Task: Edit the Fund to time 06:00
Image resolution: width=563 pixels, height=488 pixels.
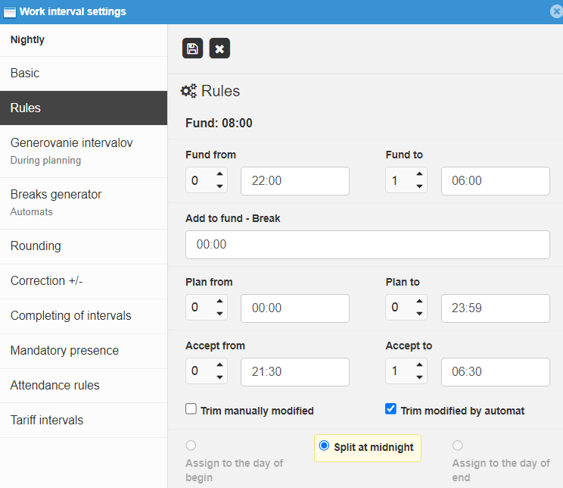Action: point(495,181)
